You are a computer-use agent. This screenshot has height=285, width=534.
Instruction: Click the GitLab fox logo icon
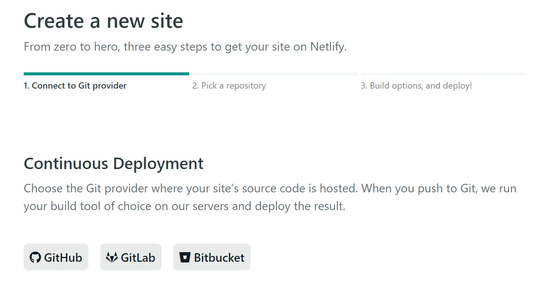point(112,257)
